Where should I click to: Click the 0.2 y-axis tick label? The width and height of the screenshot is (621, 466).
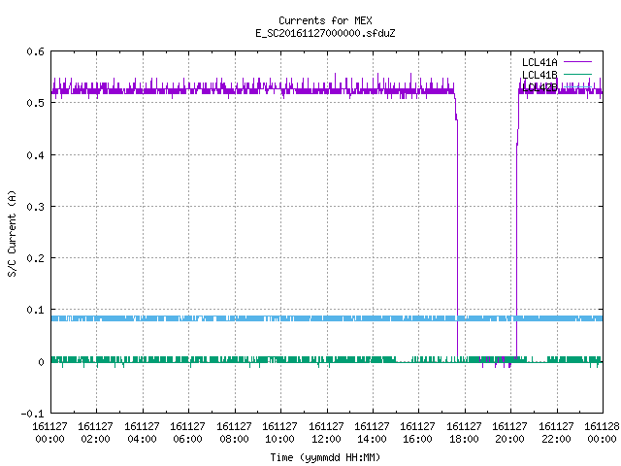35,258
